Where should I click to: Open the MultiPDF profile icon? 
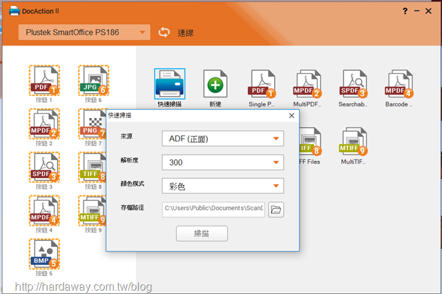[307, 84]
